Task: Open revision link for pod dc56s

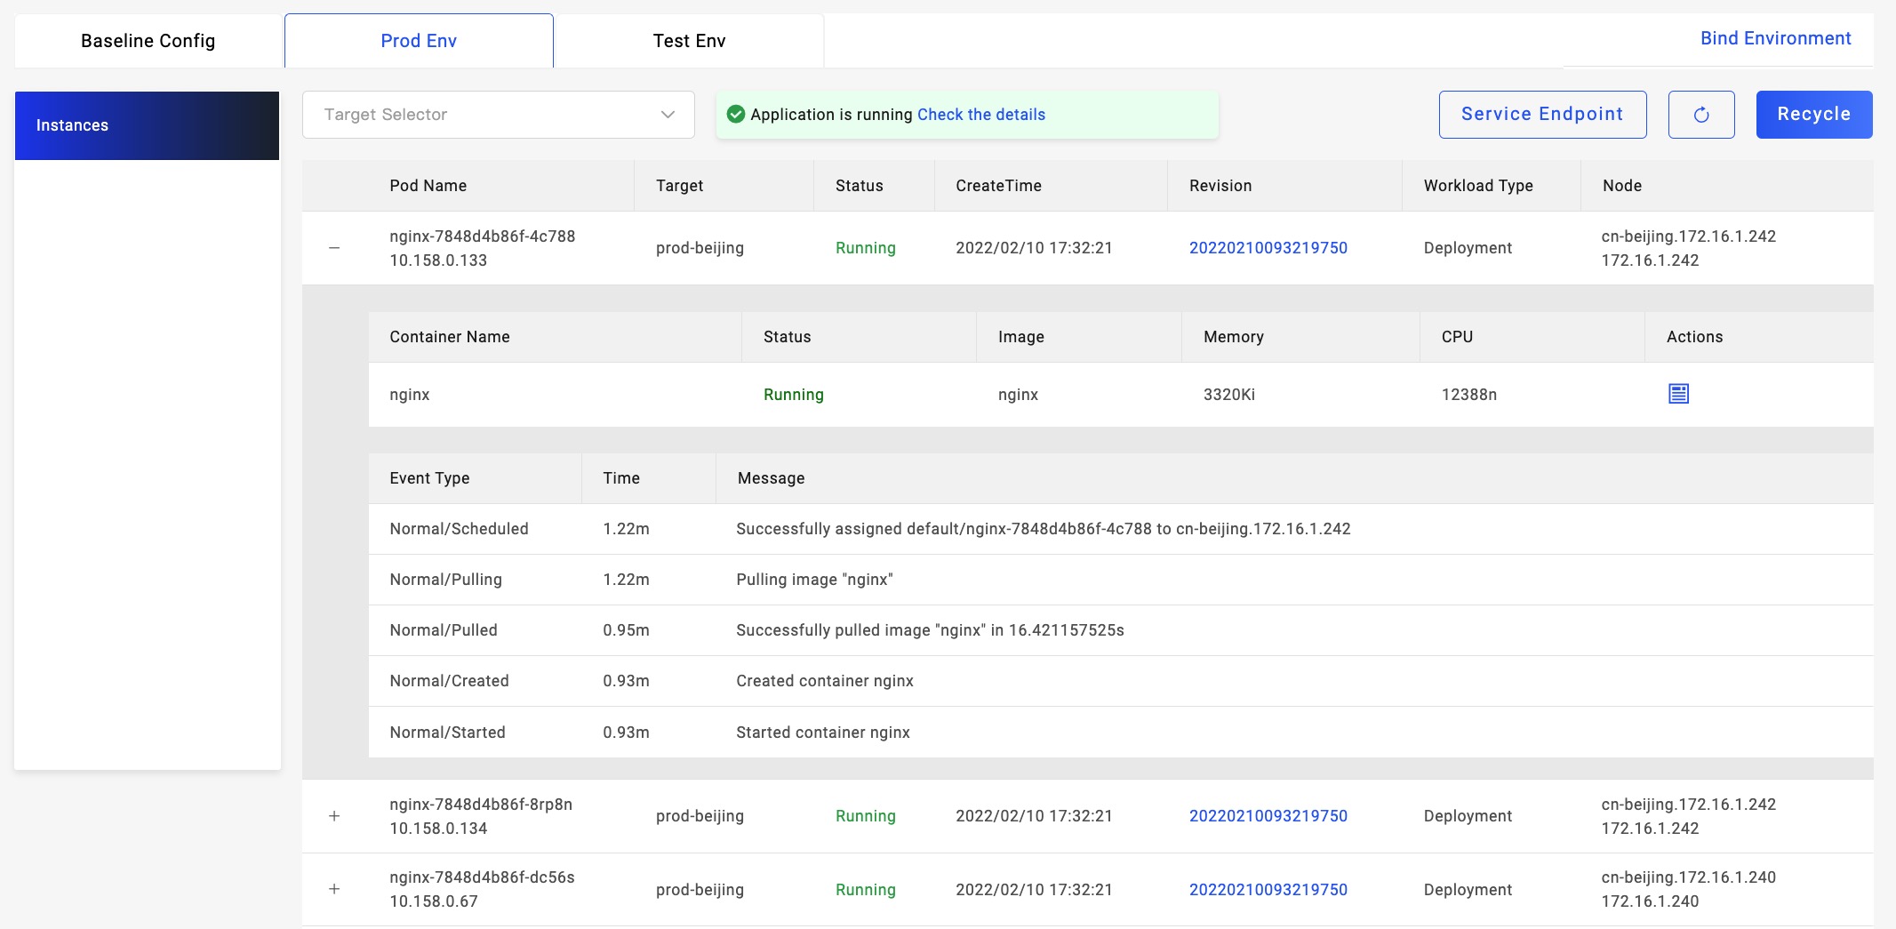Action: point(1268,890)
